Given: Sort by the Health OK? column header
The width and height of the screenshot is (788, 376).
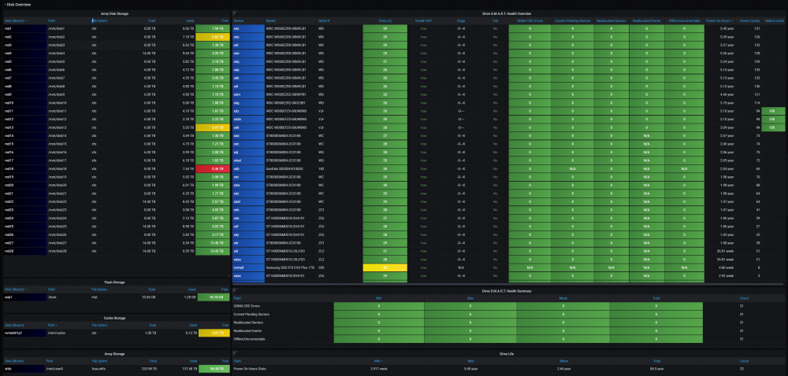Looking at the screenshot, I should click(424, 21).
